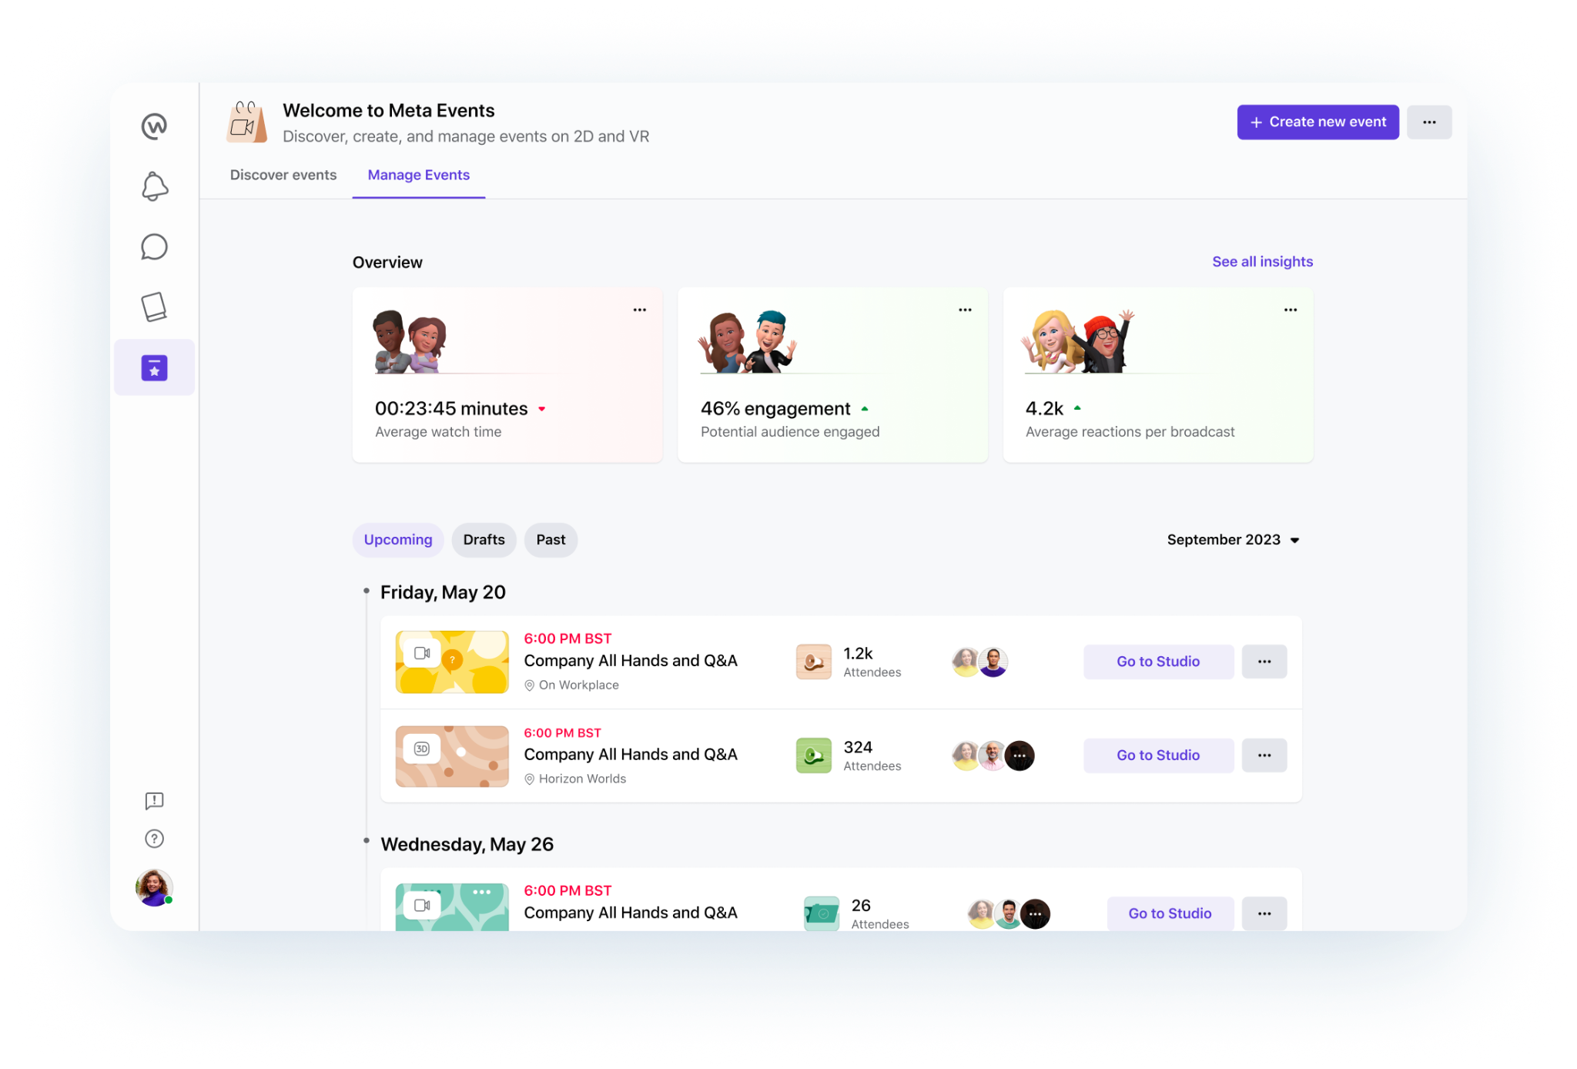
Task: Click Company All Hands title on Horizon Worlds event
Action: pyautogui.click(x=631, y=755)
